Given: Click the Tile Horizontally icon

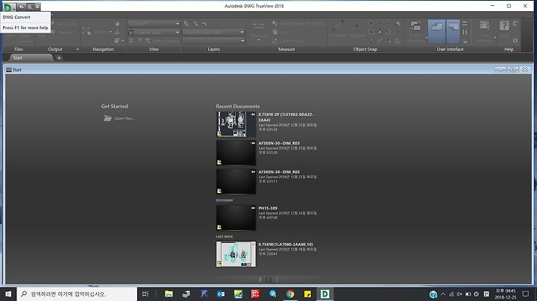Looking at the screenshot, I should click(465, 24).
